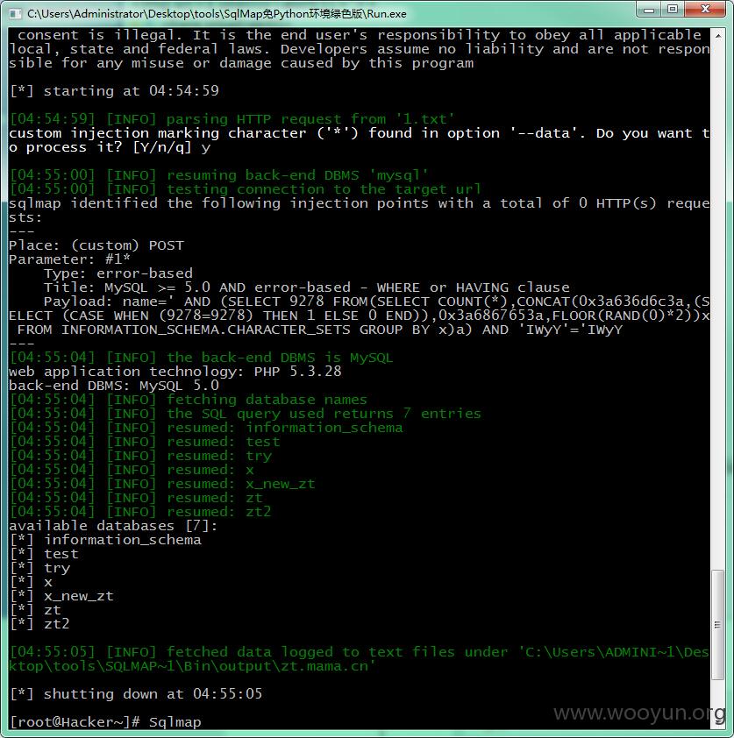The width and height of the screenshot is (734, 738).
Task: Click the 'fetching database names' log line
Action: pos(189,400)
